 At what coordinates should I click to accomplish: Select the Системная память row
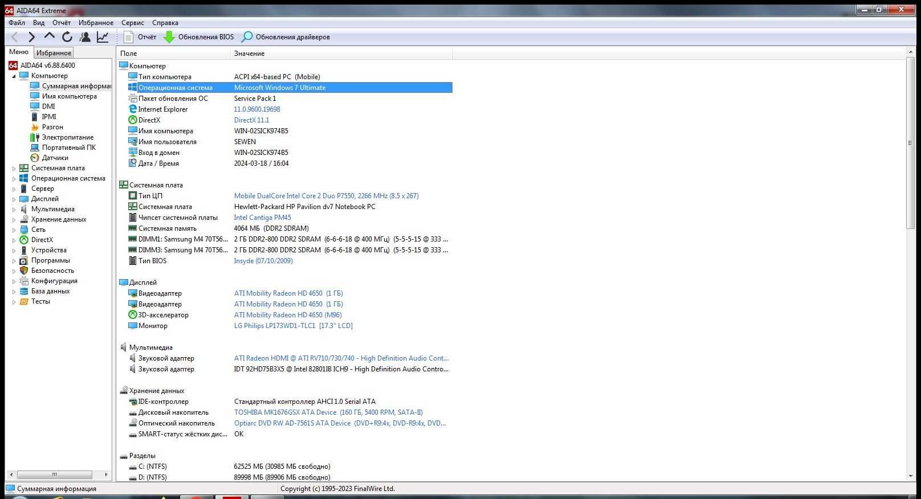(x=290, y=228)
